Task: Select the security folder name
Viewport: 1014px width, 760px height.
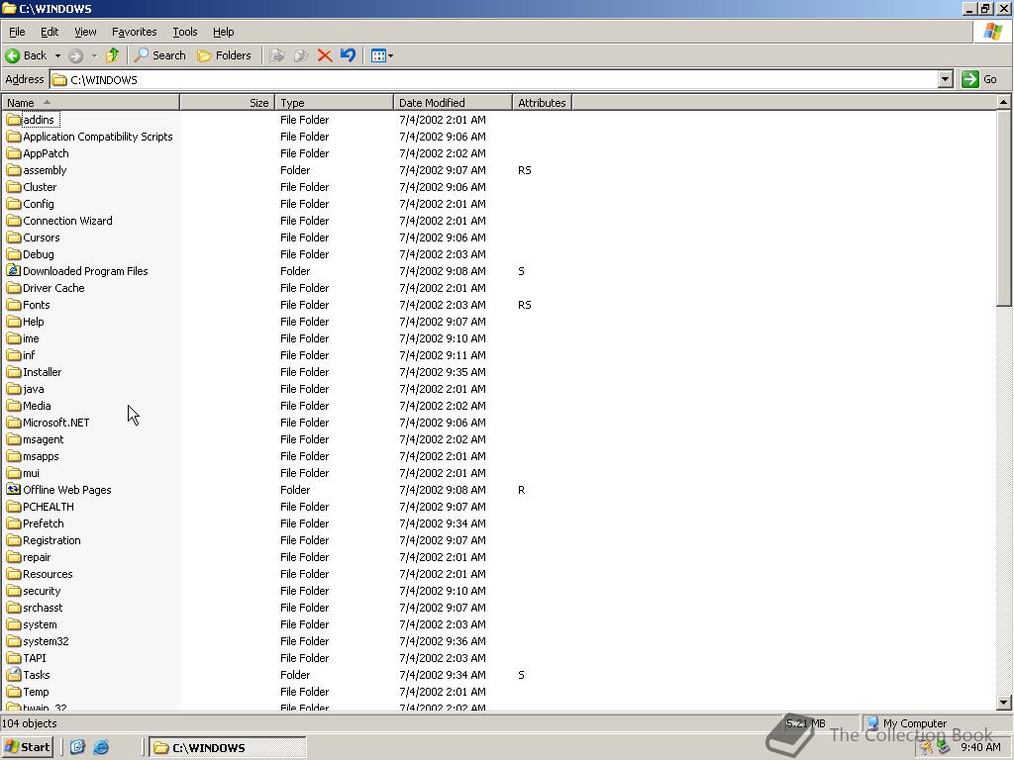Action: click(42, 590)
